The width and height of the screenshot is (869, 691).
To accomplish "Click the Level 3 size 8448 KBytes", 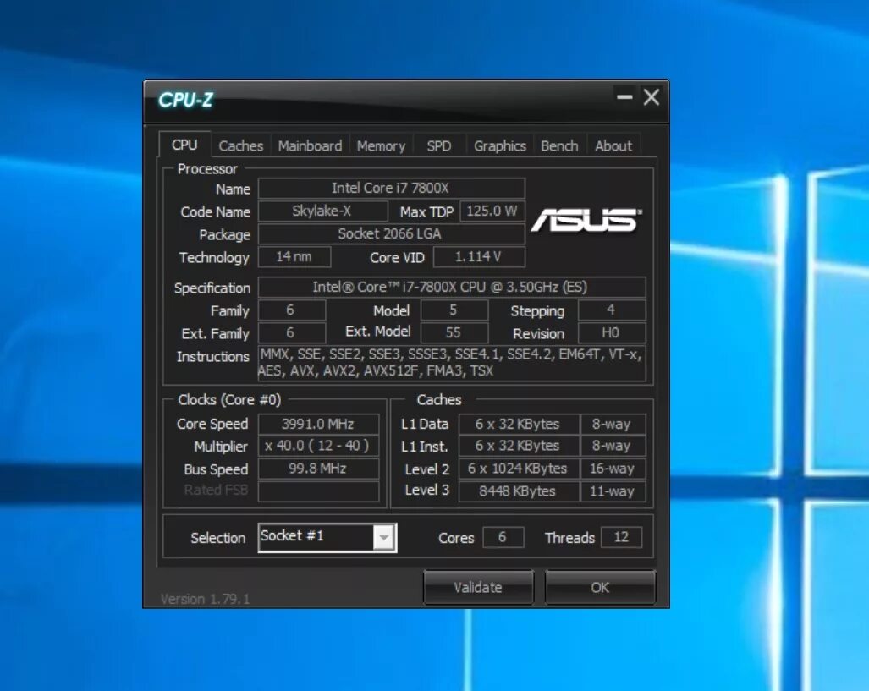I will tap(519, 491).
